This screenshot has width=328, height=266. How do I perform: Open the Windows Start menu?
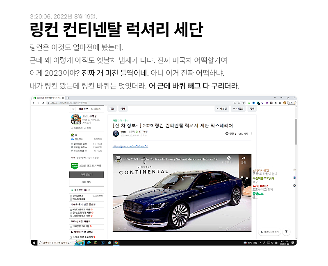[x=34, y=243]
